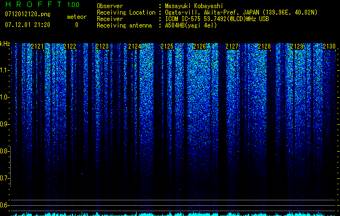Click the 2127 time marker

point(232,46)
